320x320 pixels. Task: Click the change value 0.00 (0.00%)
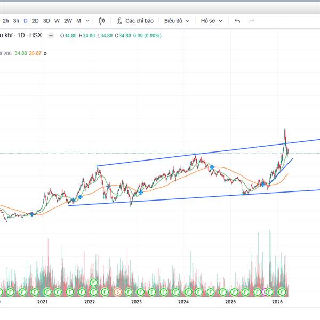pos(147,36)
